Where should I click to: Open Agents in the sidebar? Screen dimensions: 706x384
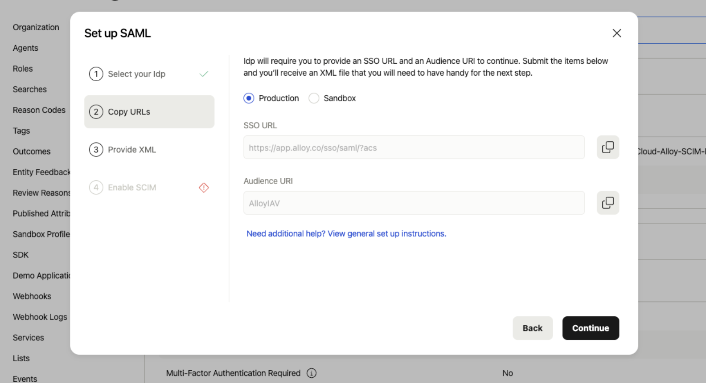coord(25,48)
